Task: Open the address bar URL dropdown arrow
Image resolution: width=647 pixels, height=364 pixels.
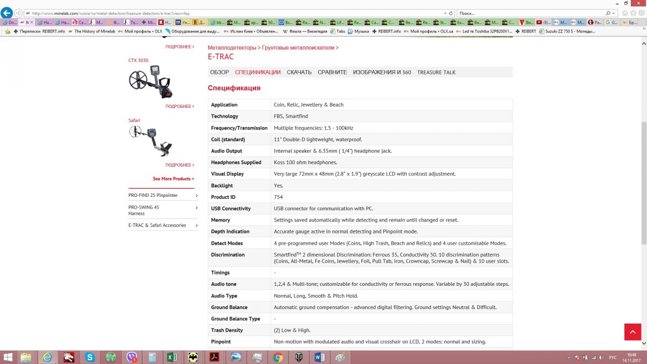Action: click(x=445, y=13)
